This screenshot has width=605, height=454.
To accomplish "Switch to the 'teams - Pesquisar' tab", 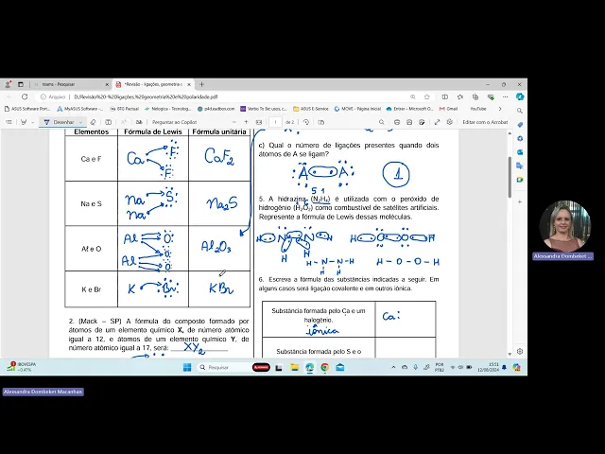I will click(71, 84).
